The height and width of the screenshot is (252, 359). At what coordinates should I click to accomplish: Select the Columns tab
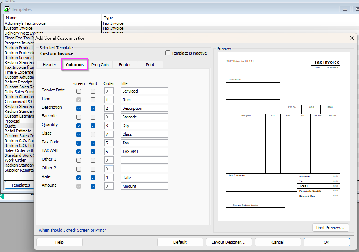tap(75, 65)
